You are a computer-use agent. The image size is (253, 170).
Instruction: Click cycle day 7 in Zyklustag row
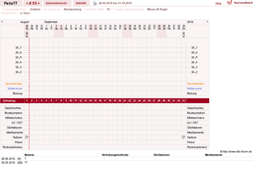tap(56, 101)
